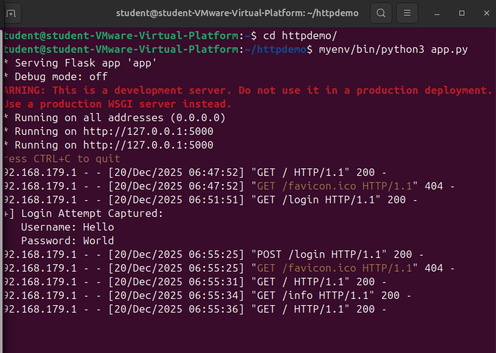Click the 0.0.0.0 all addresses line
This screenshot has height=353, width=496.
119,117
